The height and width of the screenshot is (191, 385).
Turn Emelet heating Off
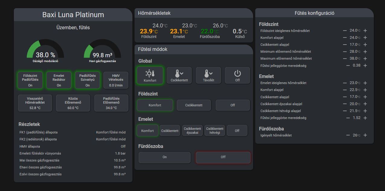(x=237, y=131)
